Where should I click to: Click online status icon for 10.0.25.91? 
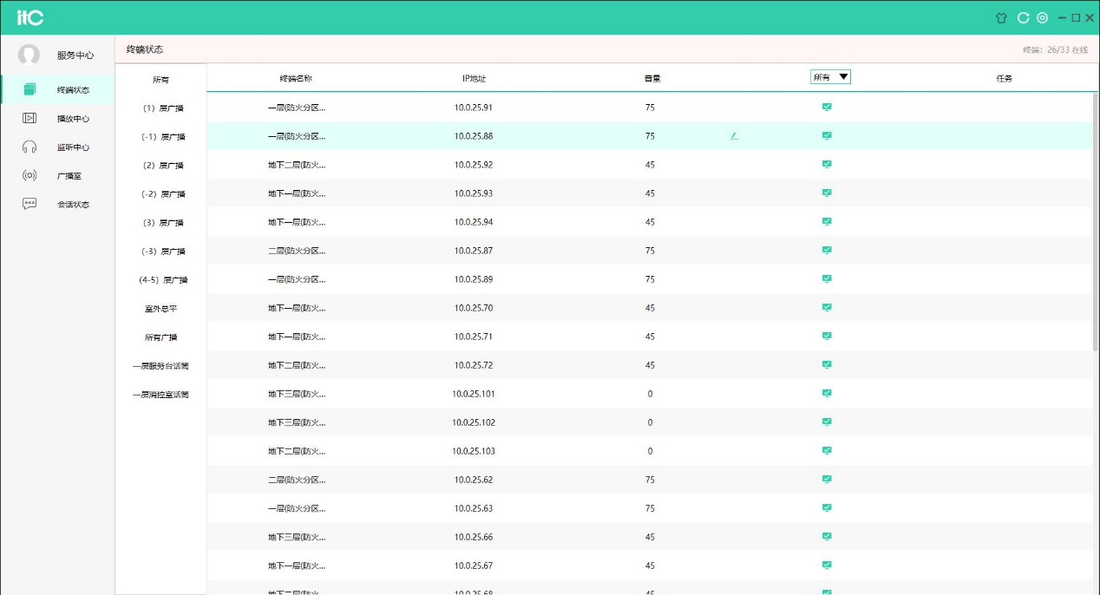click(x=827, y=107)
